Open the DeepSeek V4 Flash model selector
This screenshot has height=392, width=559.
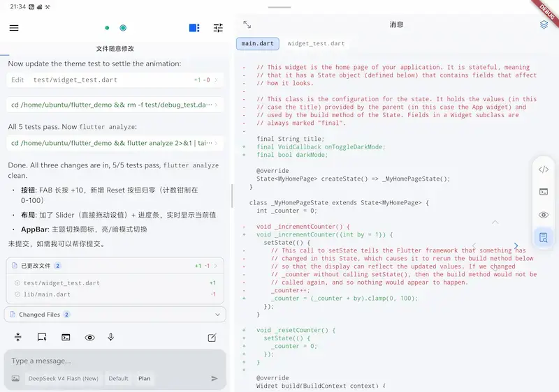pyautogui.click(x=64, y=379)
